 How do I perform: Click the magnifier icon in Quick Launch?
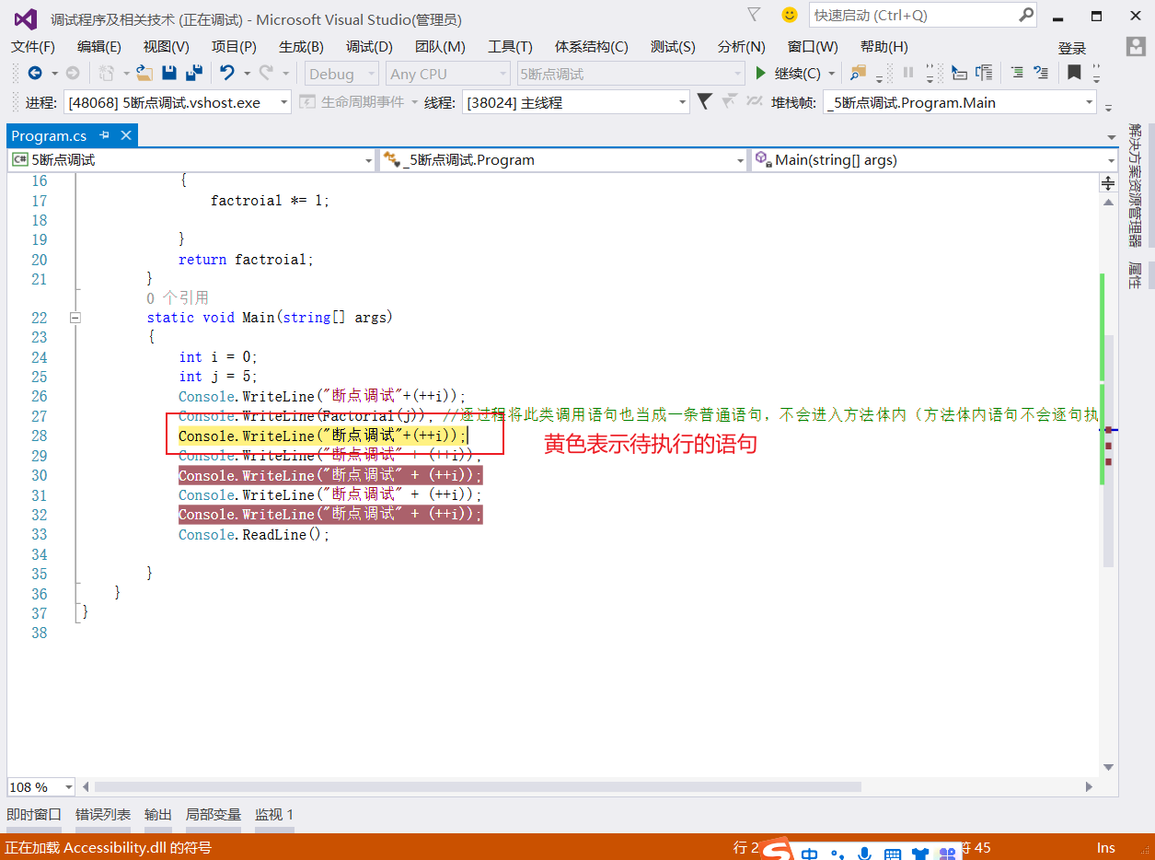click(x=1026, y=15)
